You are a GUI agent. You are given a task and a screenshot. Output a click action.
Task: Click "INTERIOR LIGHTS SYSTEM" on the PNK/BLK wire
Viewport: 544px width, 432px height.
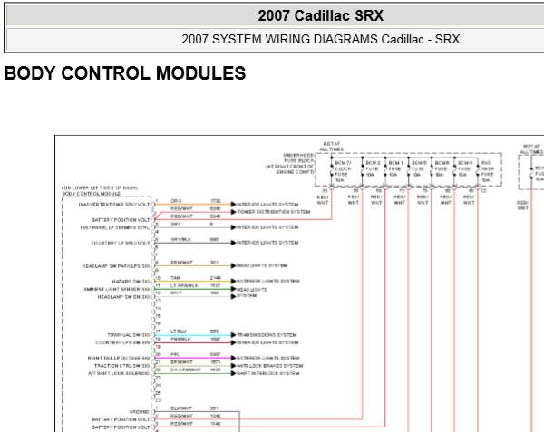coord(267,342)
